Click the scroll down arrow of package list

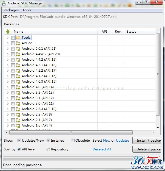(x=158, y=128)
